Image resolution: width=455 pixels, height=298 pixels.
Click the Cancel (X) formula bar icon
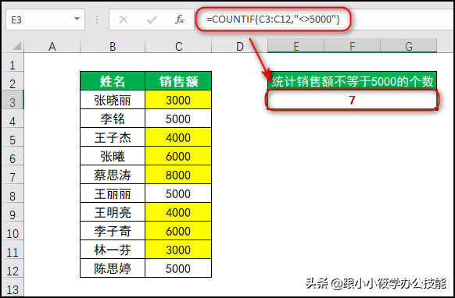[x=124, y=20]
